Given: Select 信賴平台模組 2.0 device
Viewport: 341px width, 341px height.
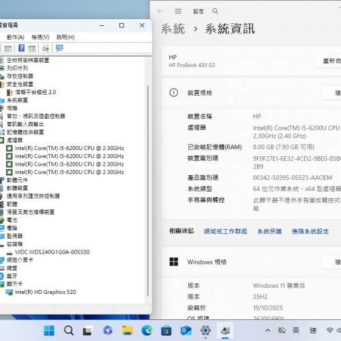Looking at the screenshot, I should coord(35,92).
